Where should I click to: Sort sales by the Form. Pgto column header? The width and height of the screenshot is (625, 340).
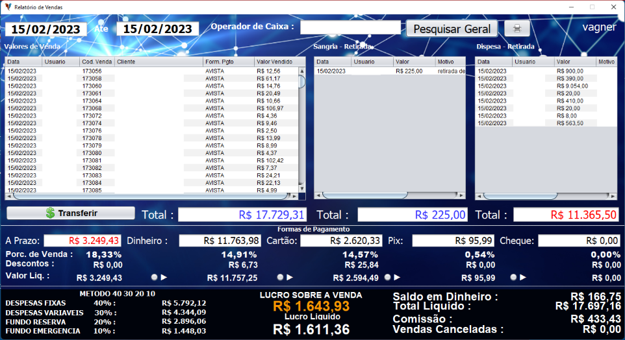[227, 62]
